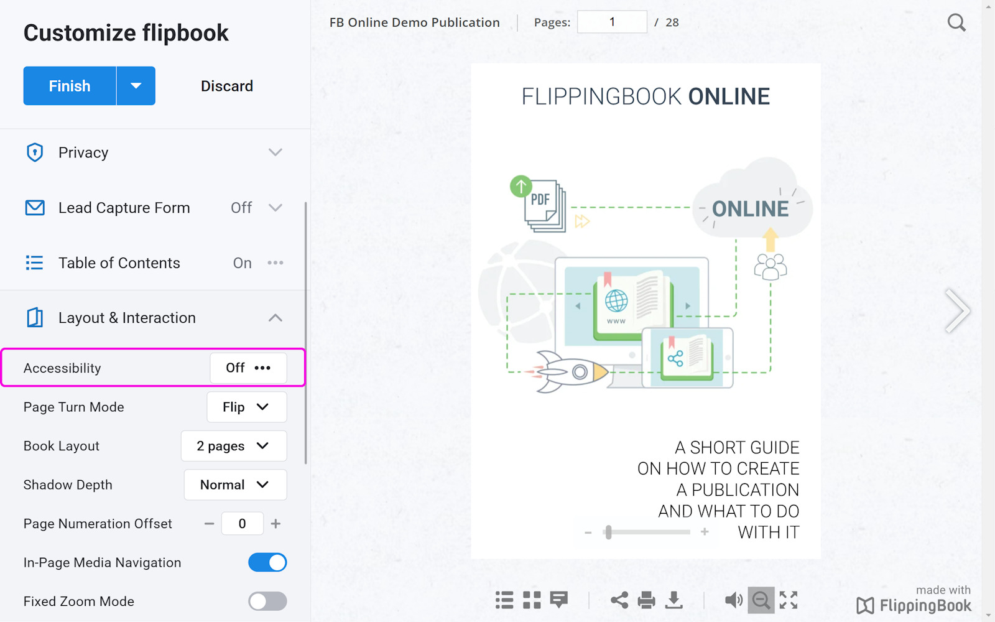Click the zoom slider handle
Image resolution: width=995 pixels, height=622 pixels.
coord(609,532)
